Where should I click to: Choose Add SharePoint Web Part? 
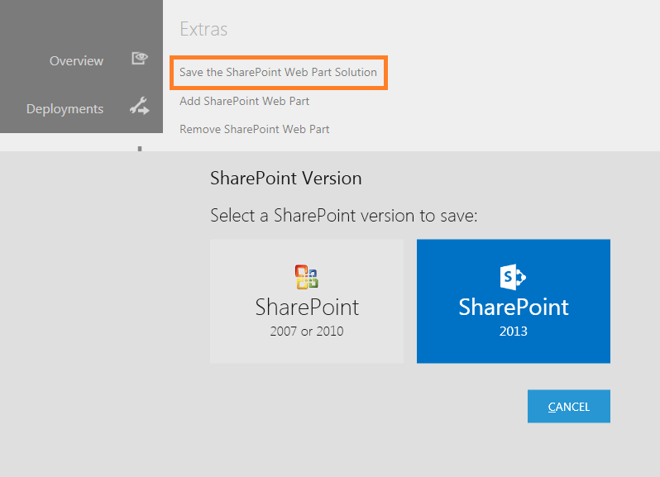[244, 101]
